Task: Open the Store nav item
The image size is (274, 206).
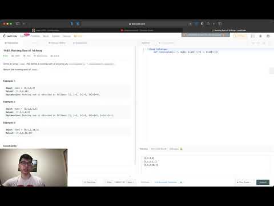Action: pyautogui.click(x=78, y=36)
